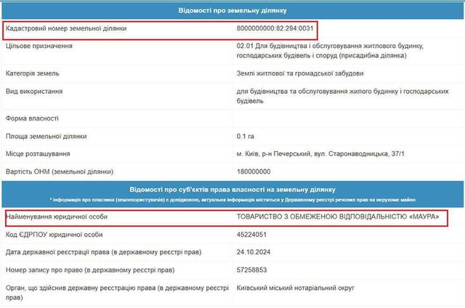Select value starting '02.01 Для будівництва і обслуговування'
The image size is (465, 308).
[x=330, y=51]
